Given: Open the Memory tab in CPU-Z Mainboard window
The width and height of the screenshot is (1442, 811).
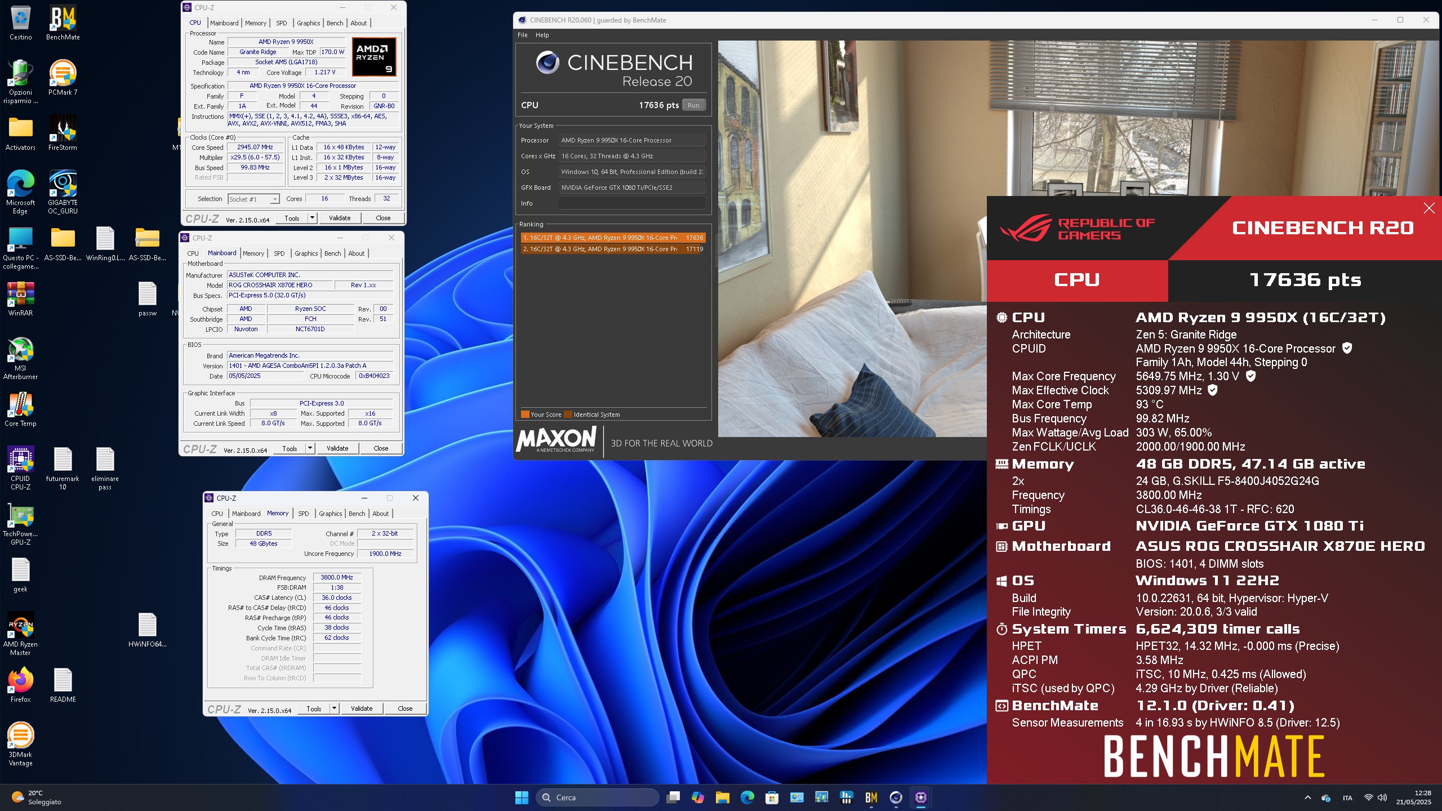Looking at the screenshot, I should tap(253, 253).
